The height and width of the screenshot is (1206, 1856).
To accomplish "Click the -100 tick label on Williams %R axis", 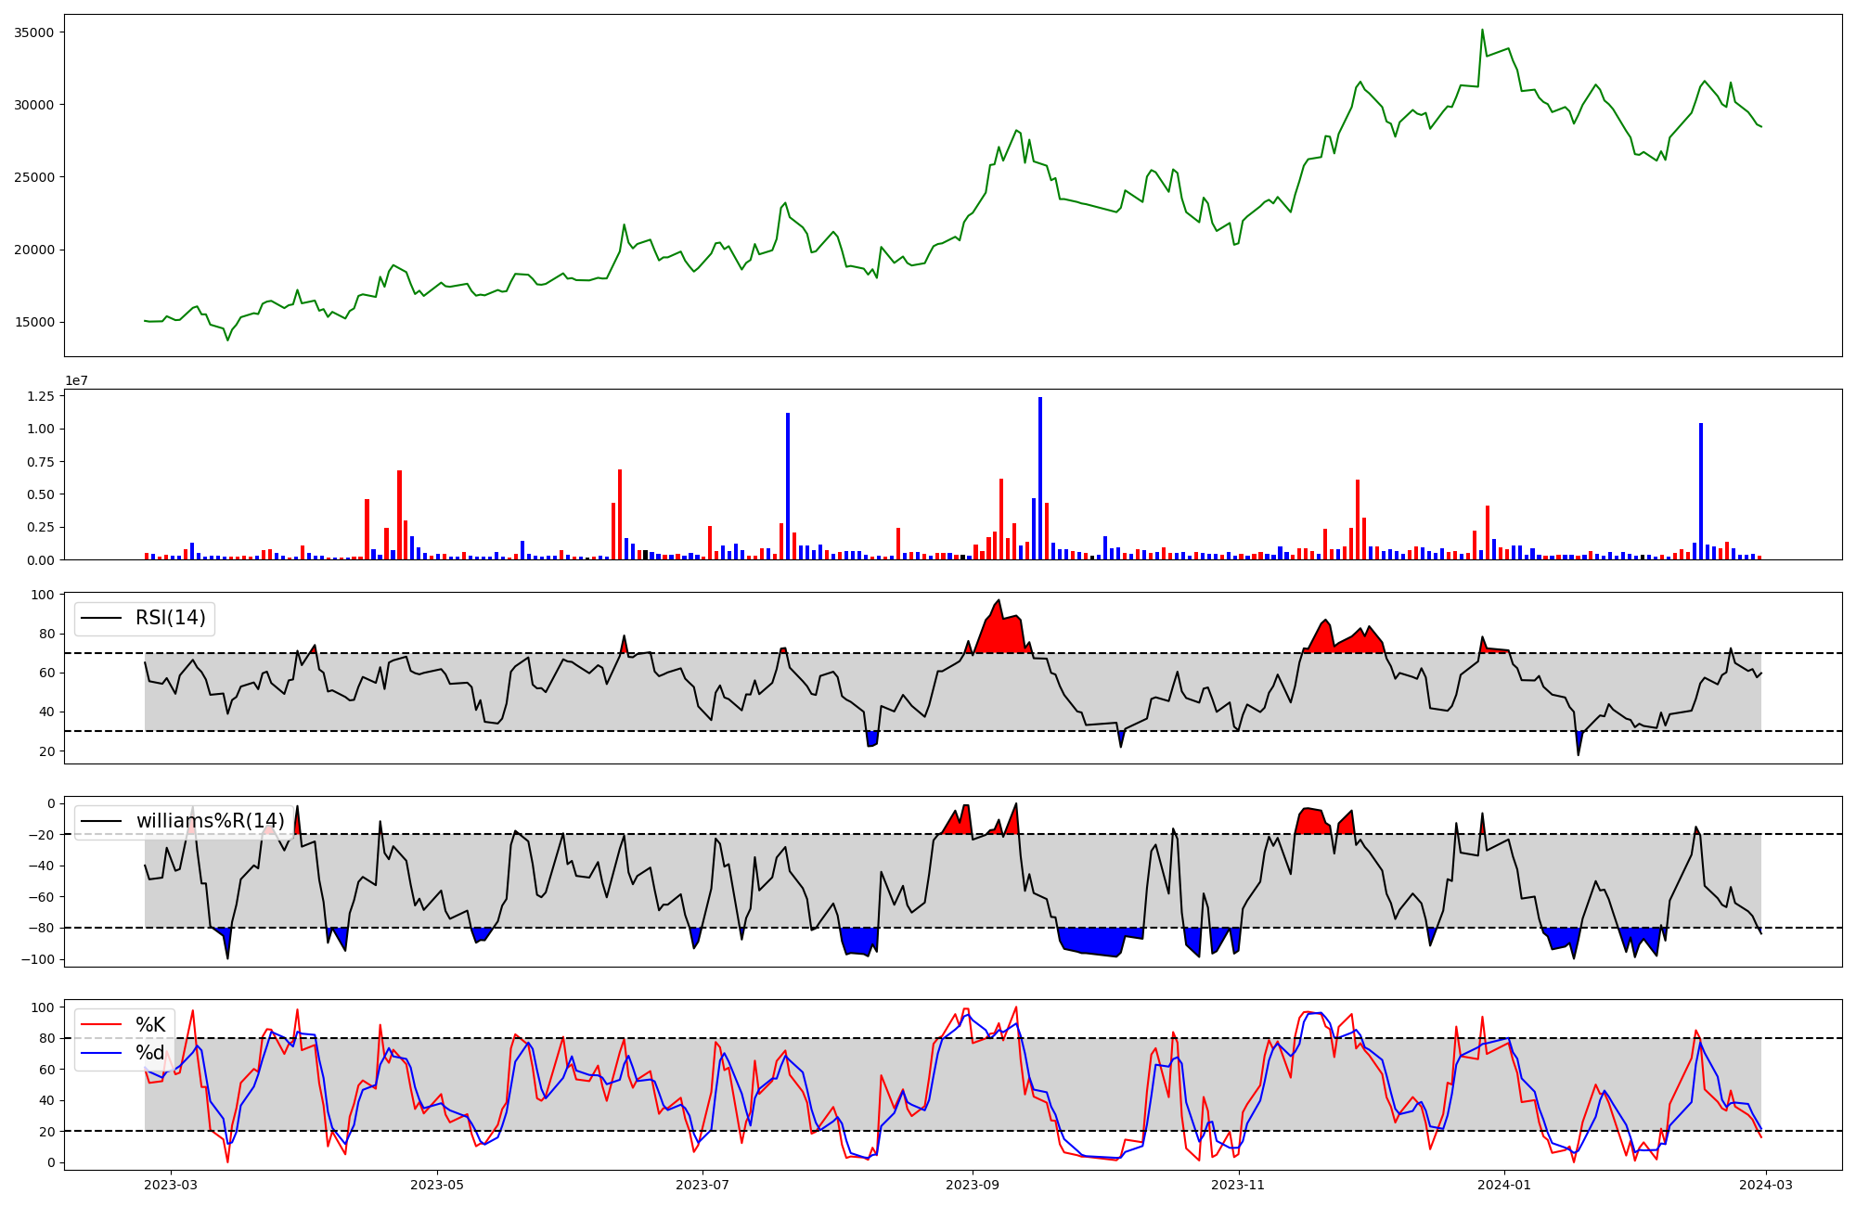I will pyautogui.click(x=38, y=959).
